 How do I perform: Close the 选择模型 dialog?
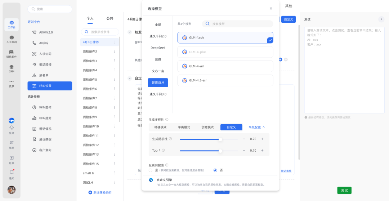[271, 9]
